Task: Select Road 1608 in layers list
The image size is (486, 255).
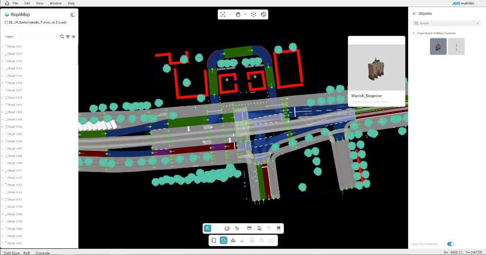Action: (x=15, y=156)
